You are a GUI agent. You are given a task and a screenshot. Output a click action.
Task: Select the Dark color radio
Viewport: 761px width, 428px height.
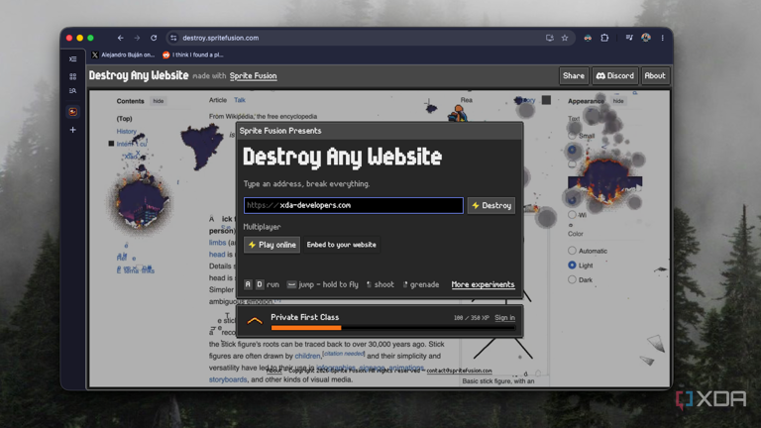coord(572,280)
